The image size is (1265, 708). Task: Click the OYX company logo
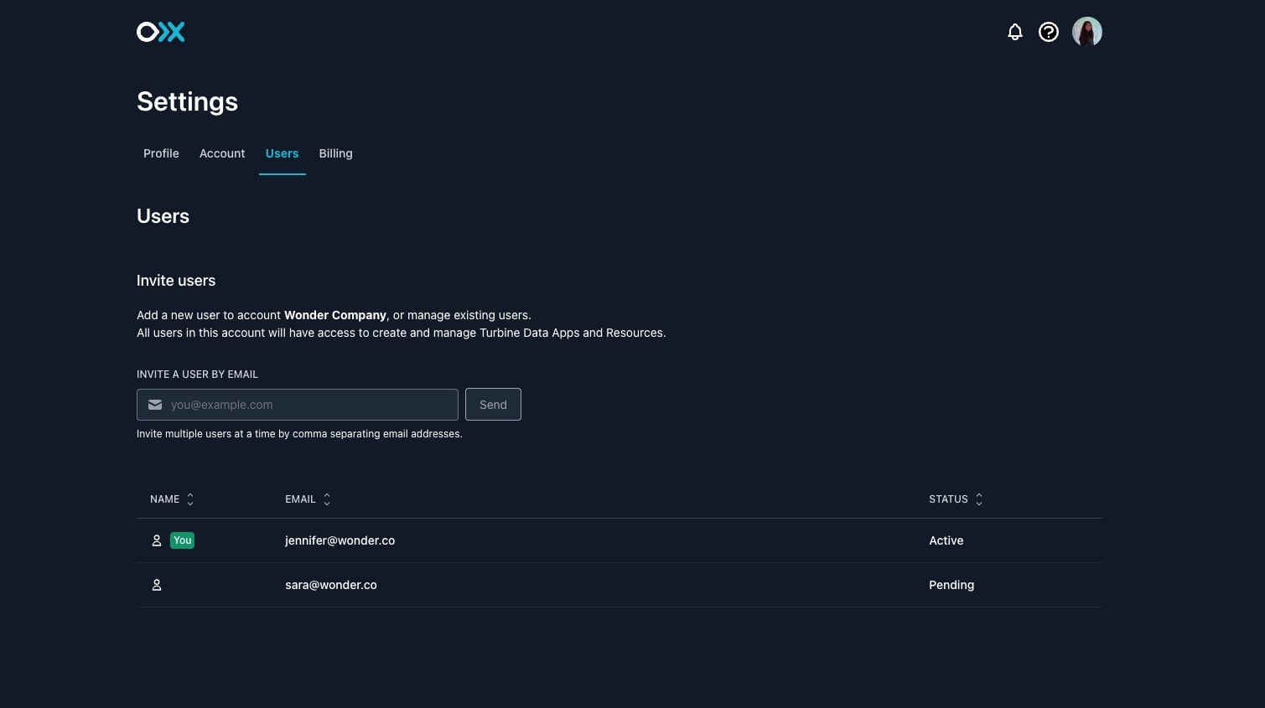(160, 31)
